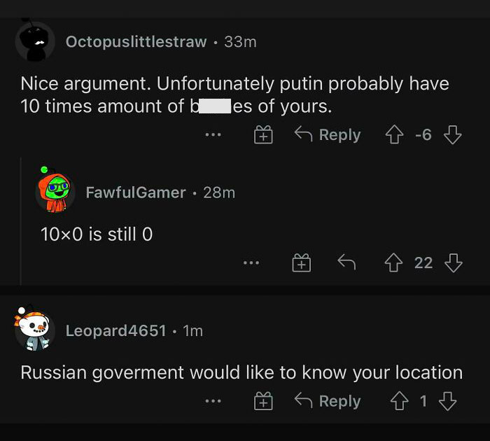
Task: Give award to Leopard4651's comment
Action: [x=263, y=401]
